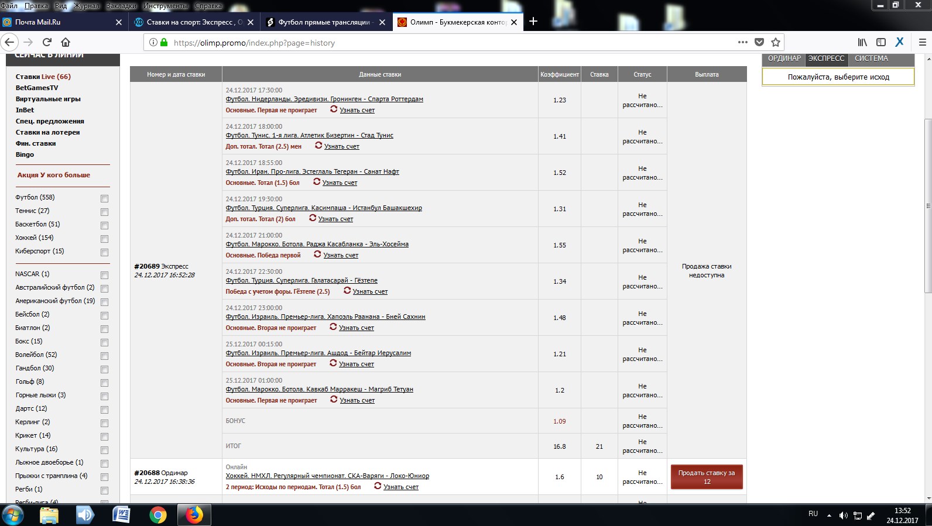Click the Pocket save icon

759,42
